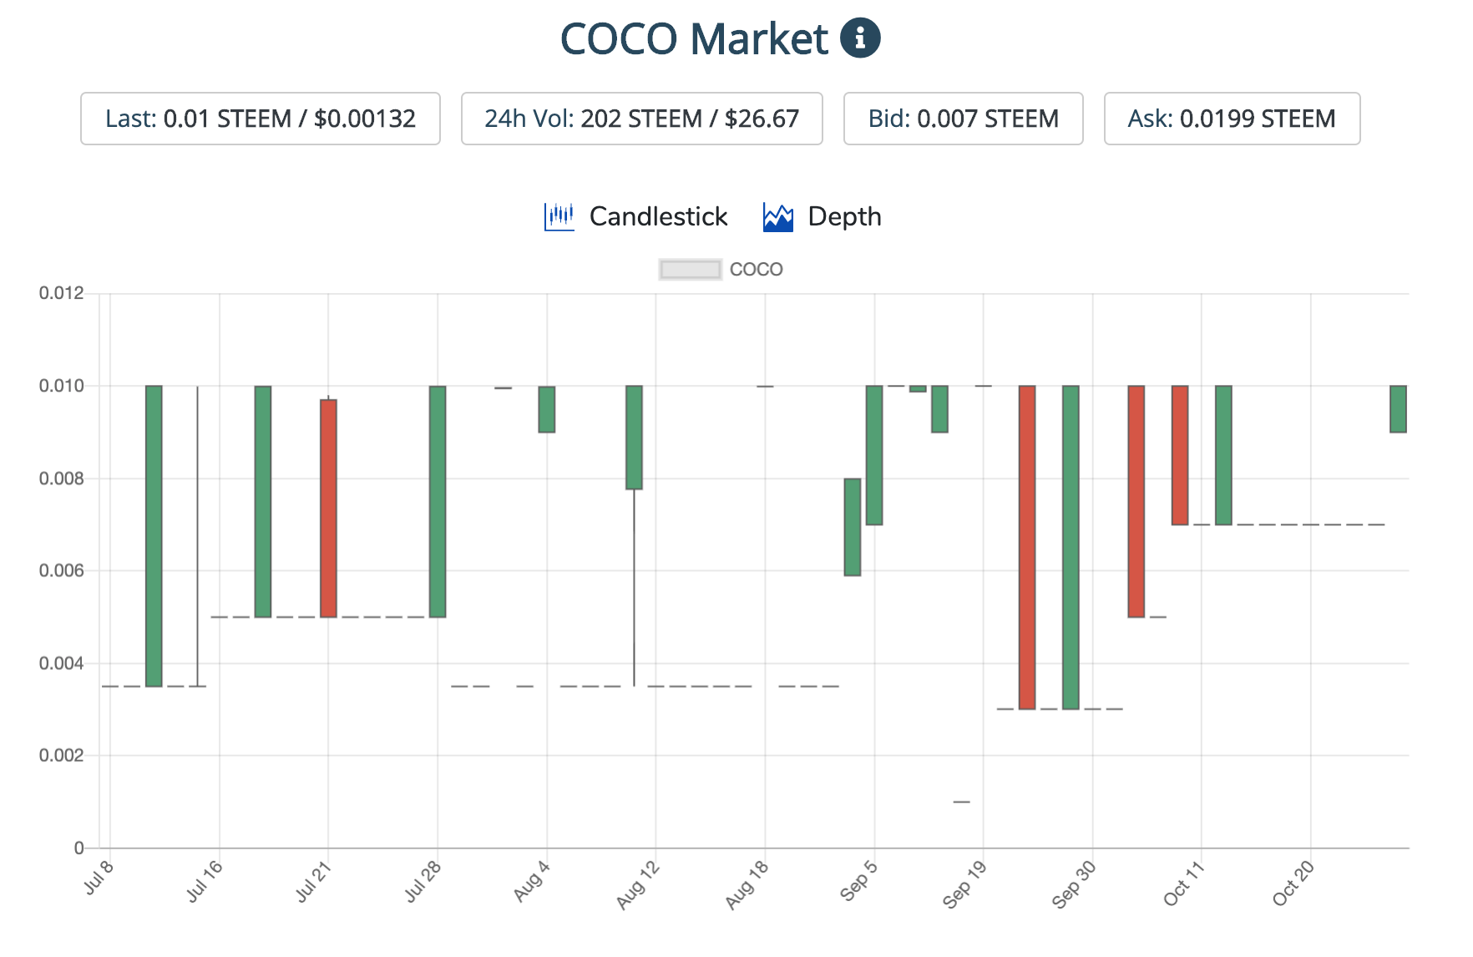Click the info icon beside COCO Market
1473x957 pixels.
tap(859, 38)
